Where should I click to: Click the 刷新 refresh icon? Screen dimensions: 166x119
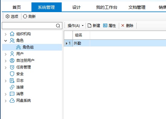tap(25, 16)
